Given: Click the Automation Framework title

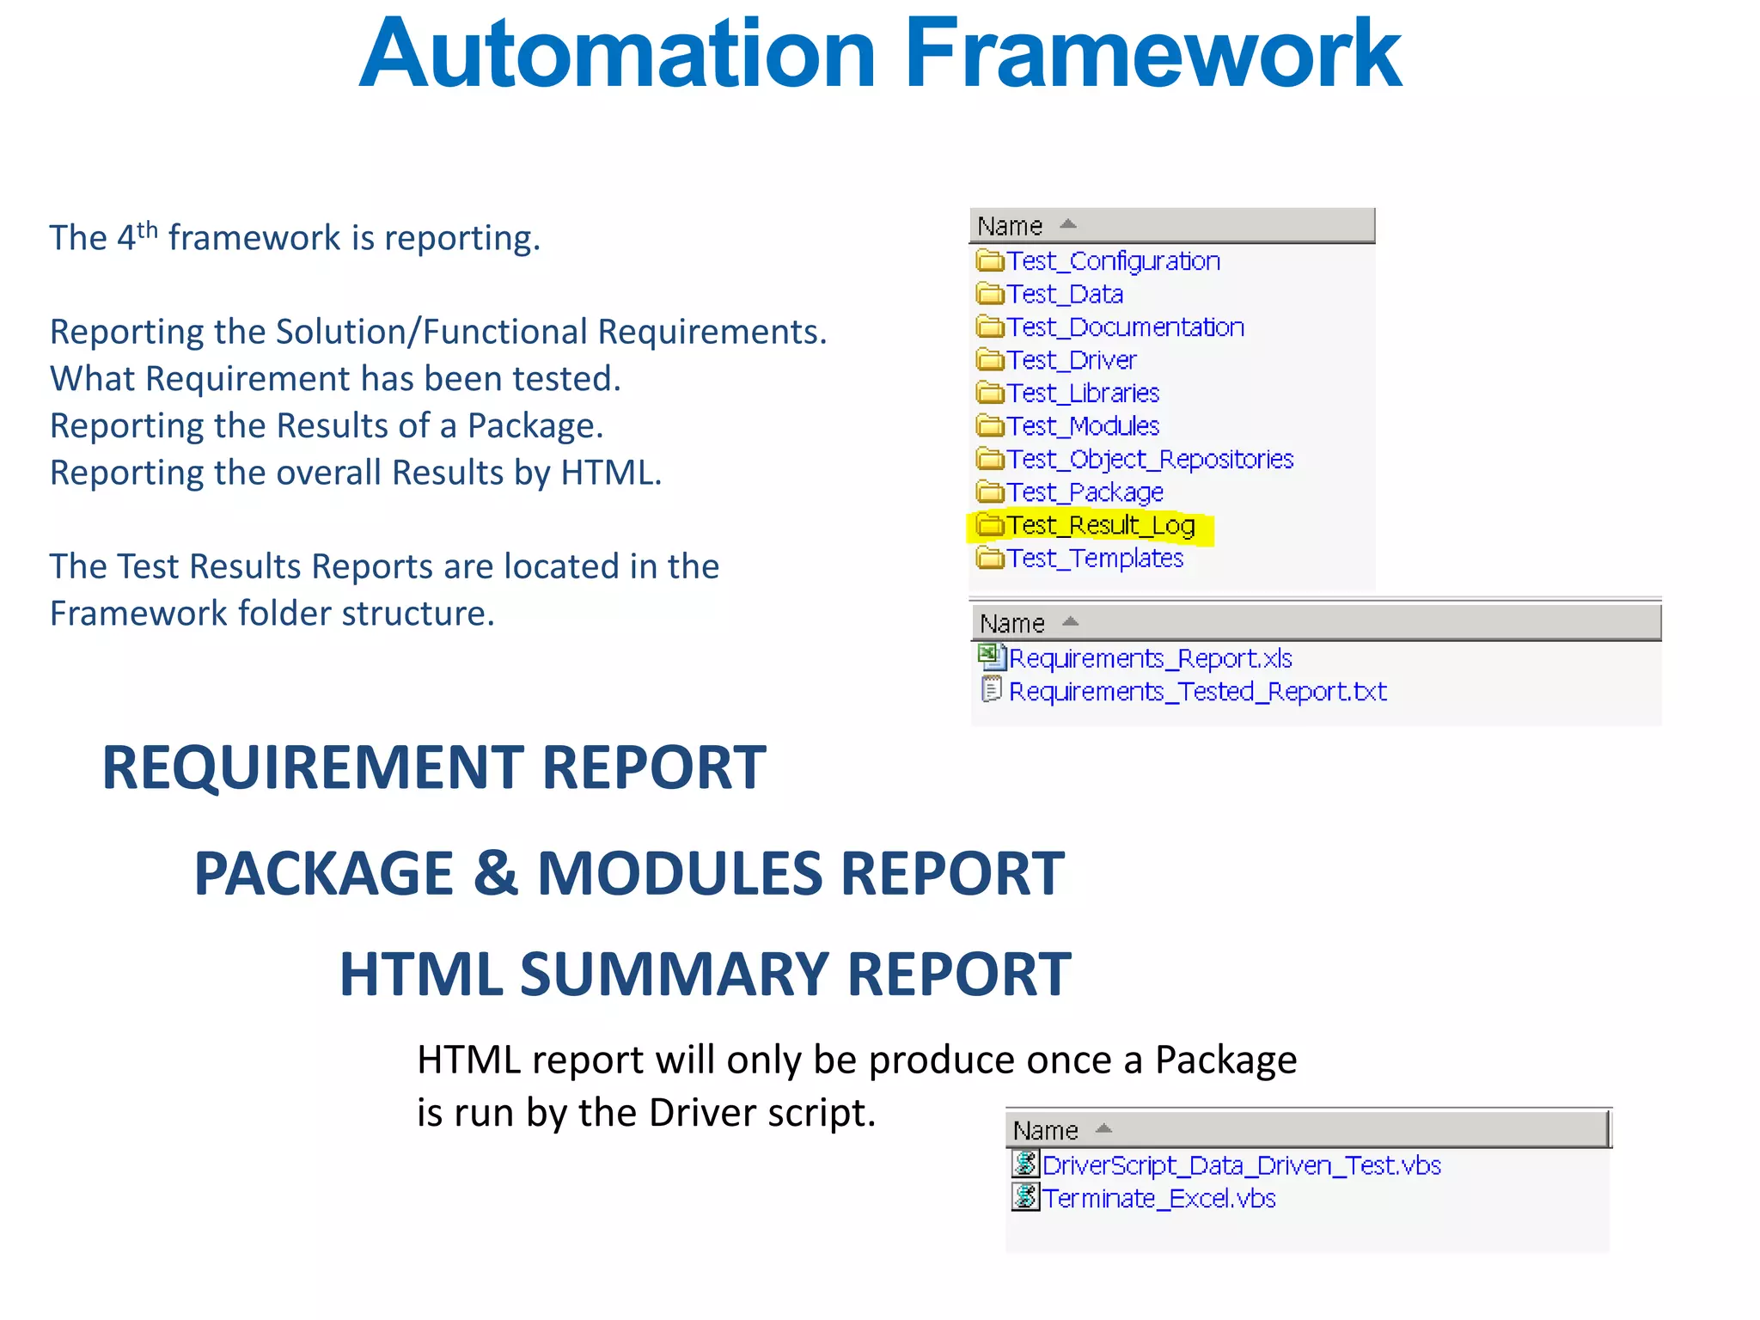Looking at the screenshot, I should tap(880, 54).
